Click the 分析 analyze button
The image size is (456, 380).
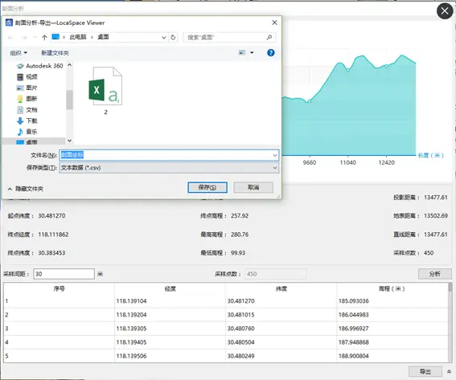coord(435,274)
